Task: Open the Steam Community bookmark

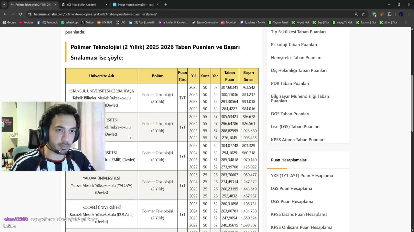Action: click(x=205, y=23)
